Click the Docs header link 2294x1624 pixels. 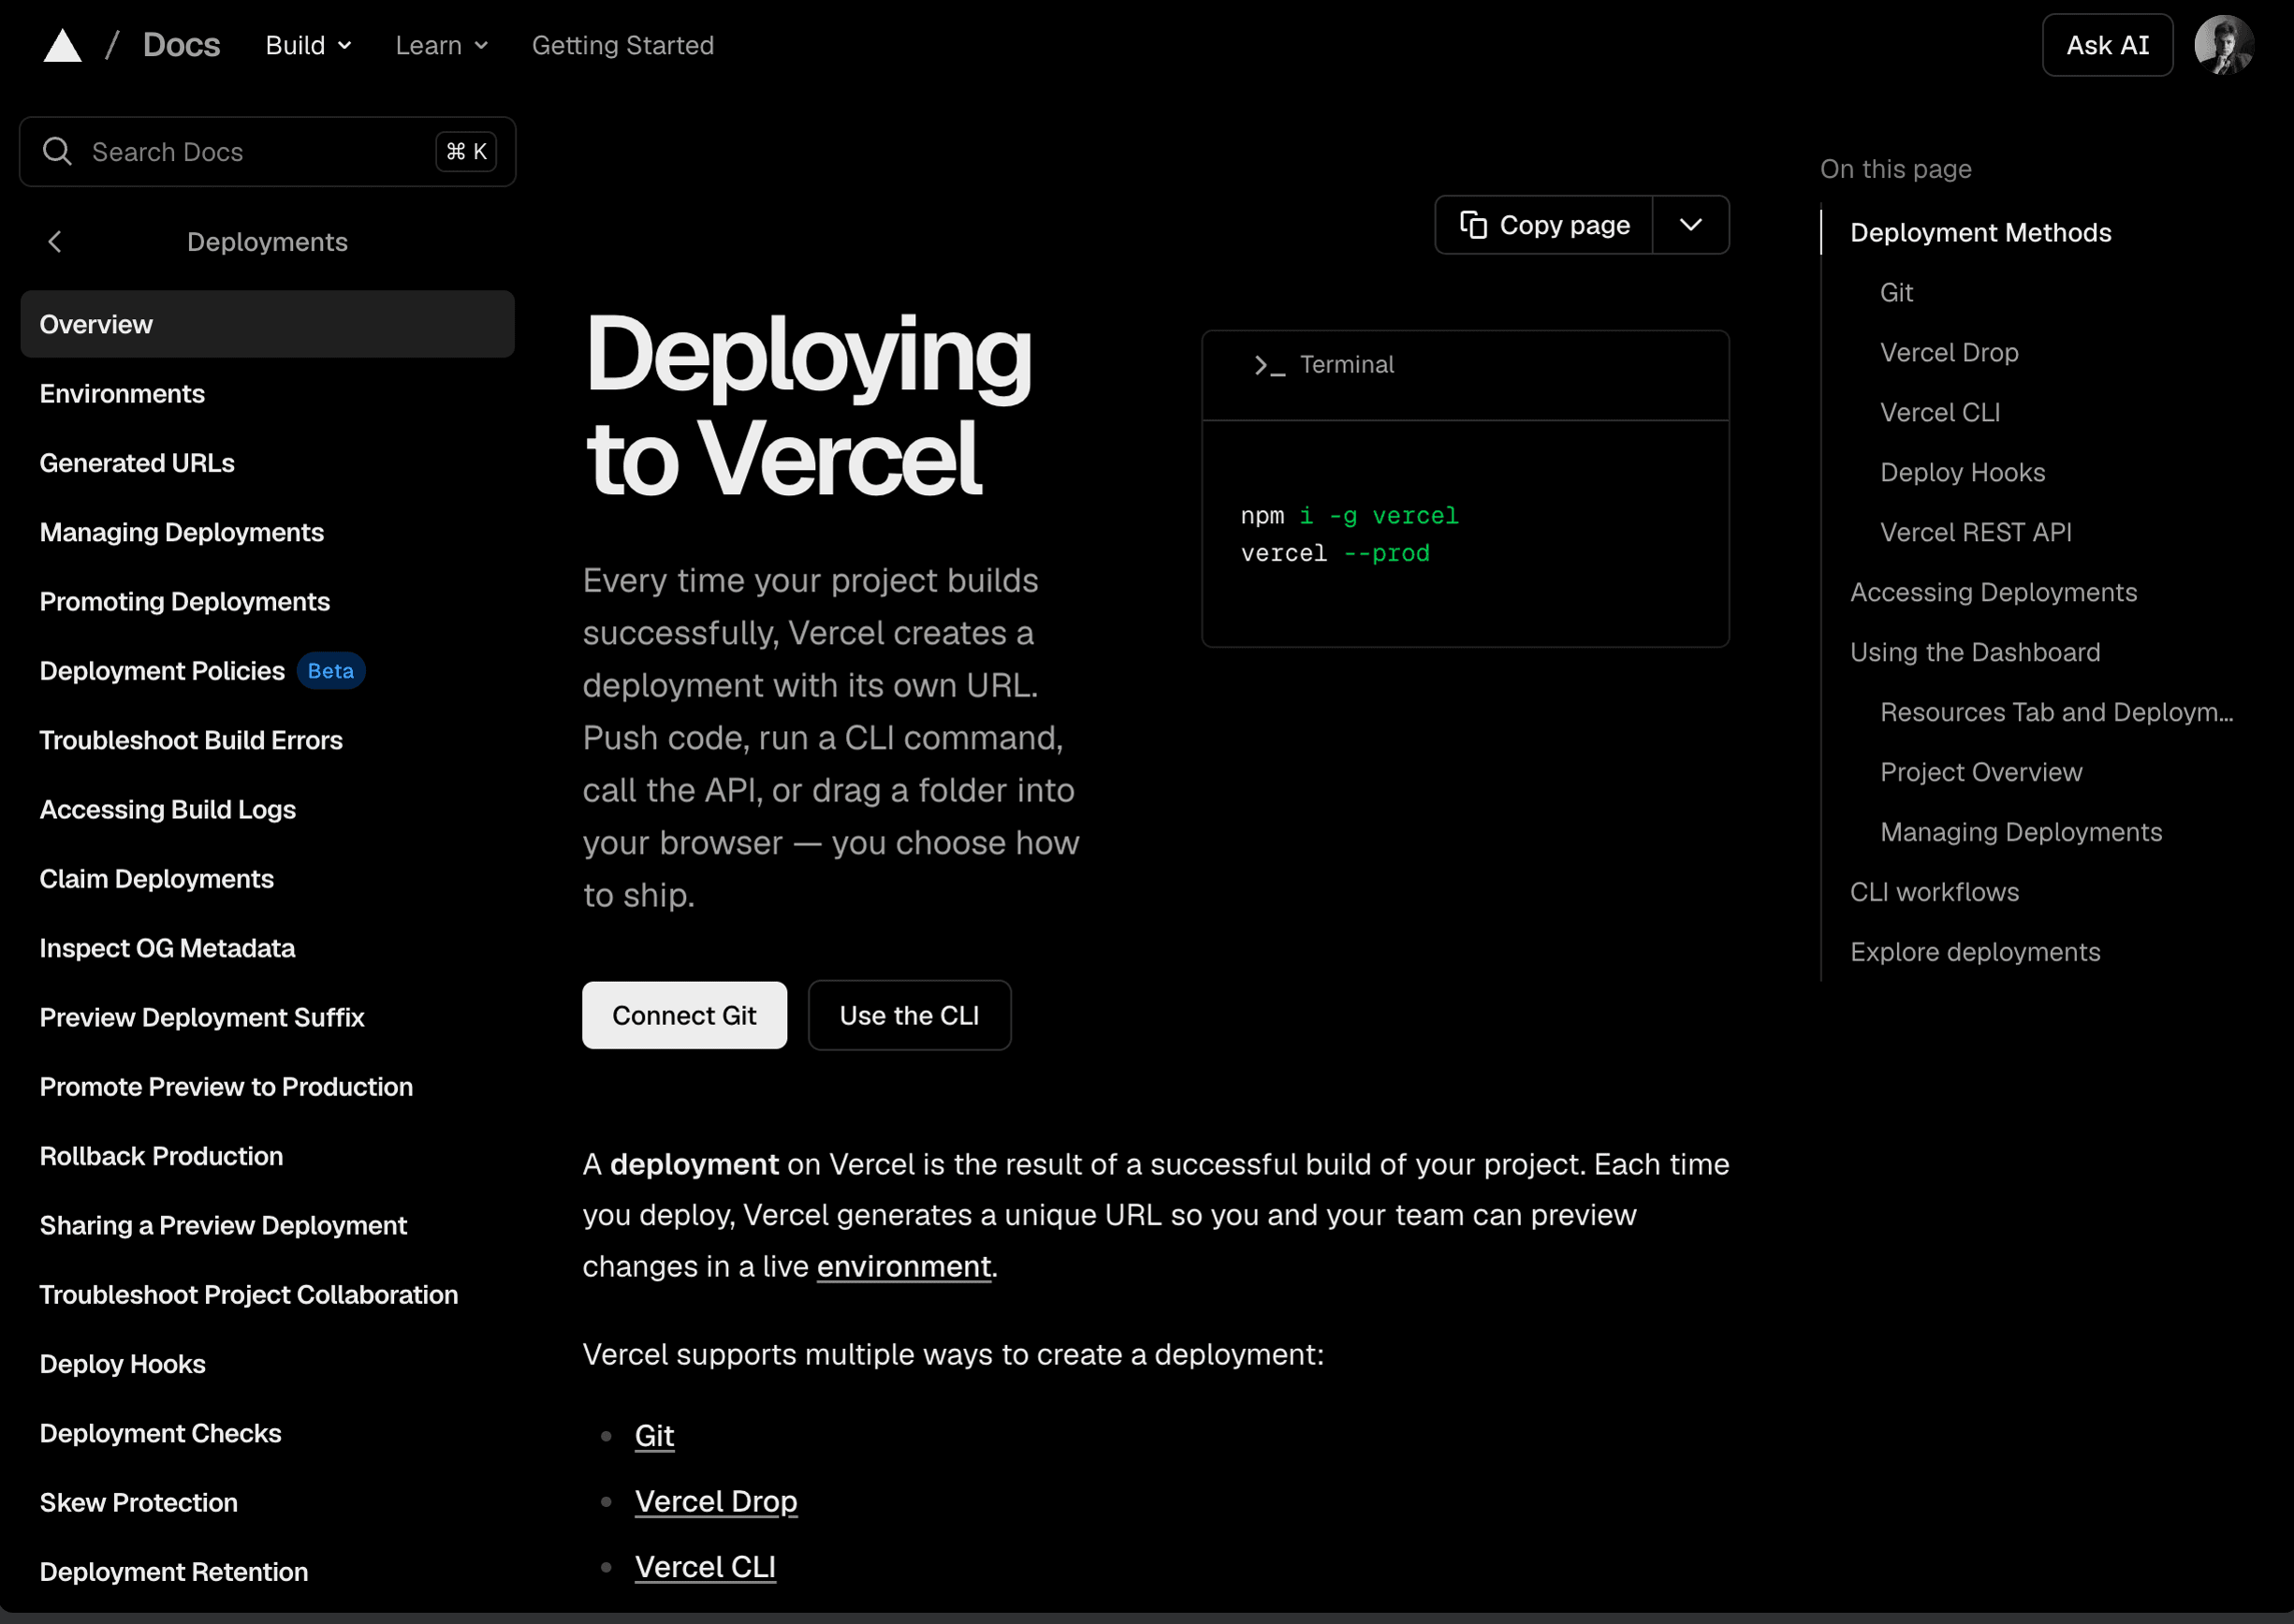tap(181, 45)
